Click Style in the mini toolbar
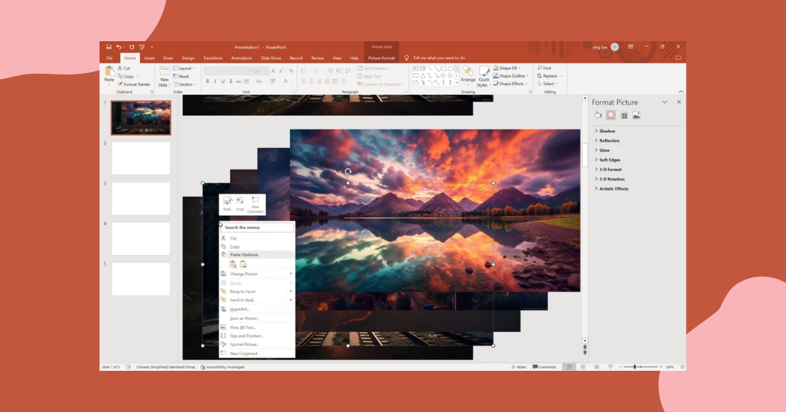This screenshot has width=786, height=412. (227, 204)
